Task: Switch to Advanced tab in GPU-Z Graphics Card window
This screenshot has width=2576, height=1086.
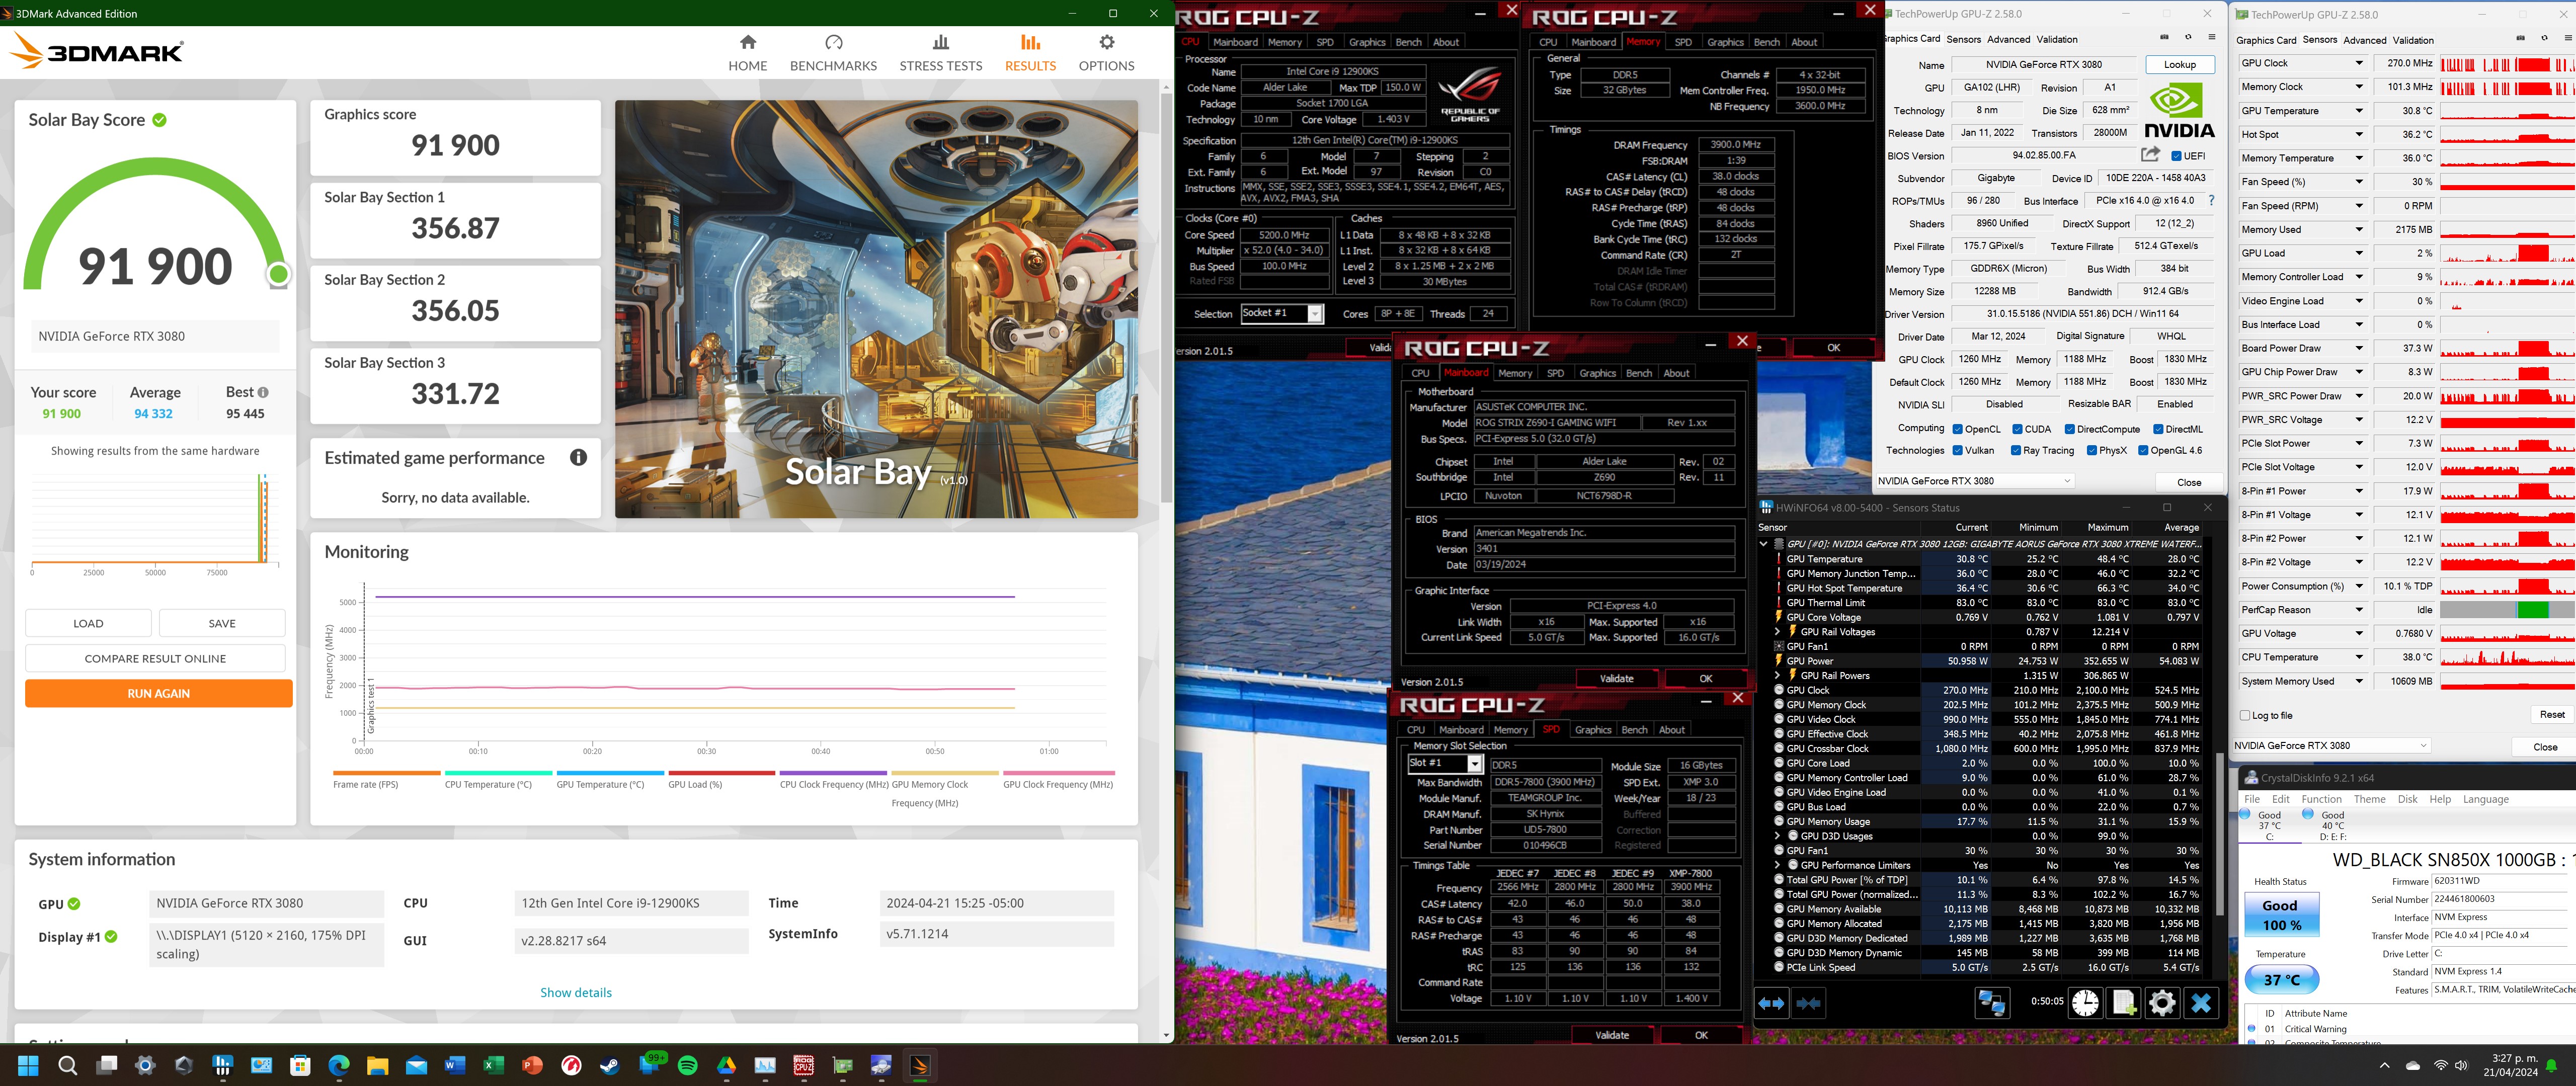Action: click(2008, 39)
